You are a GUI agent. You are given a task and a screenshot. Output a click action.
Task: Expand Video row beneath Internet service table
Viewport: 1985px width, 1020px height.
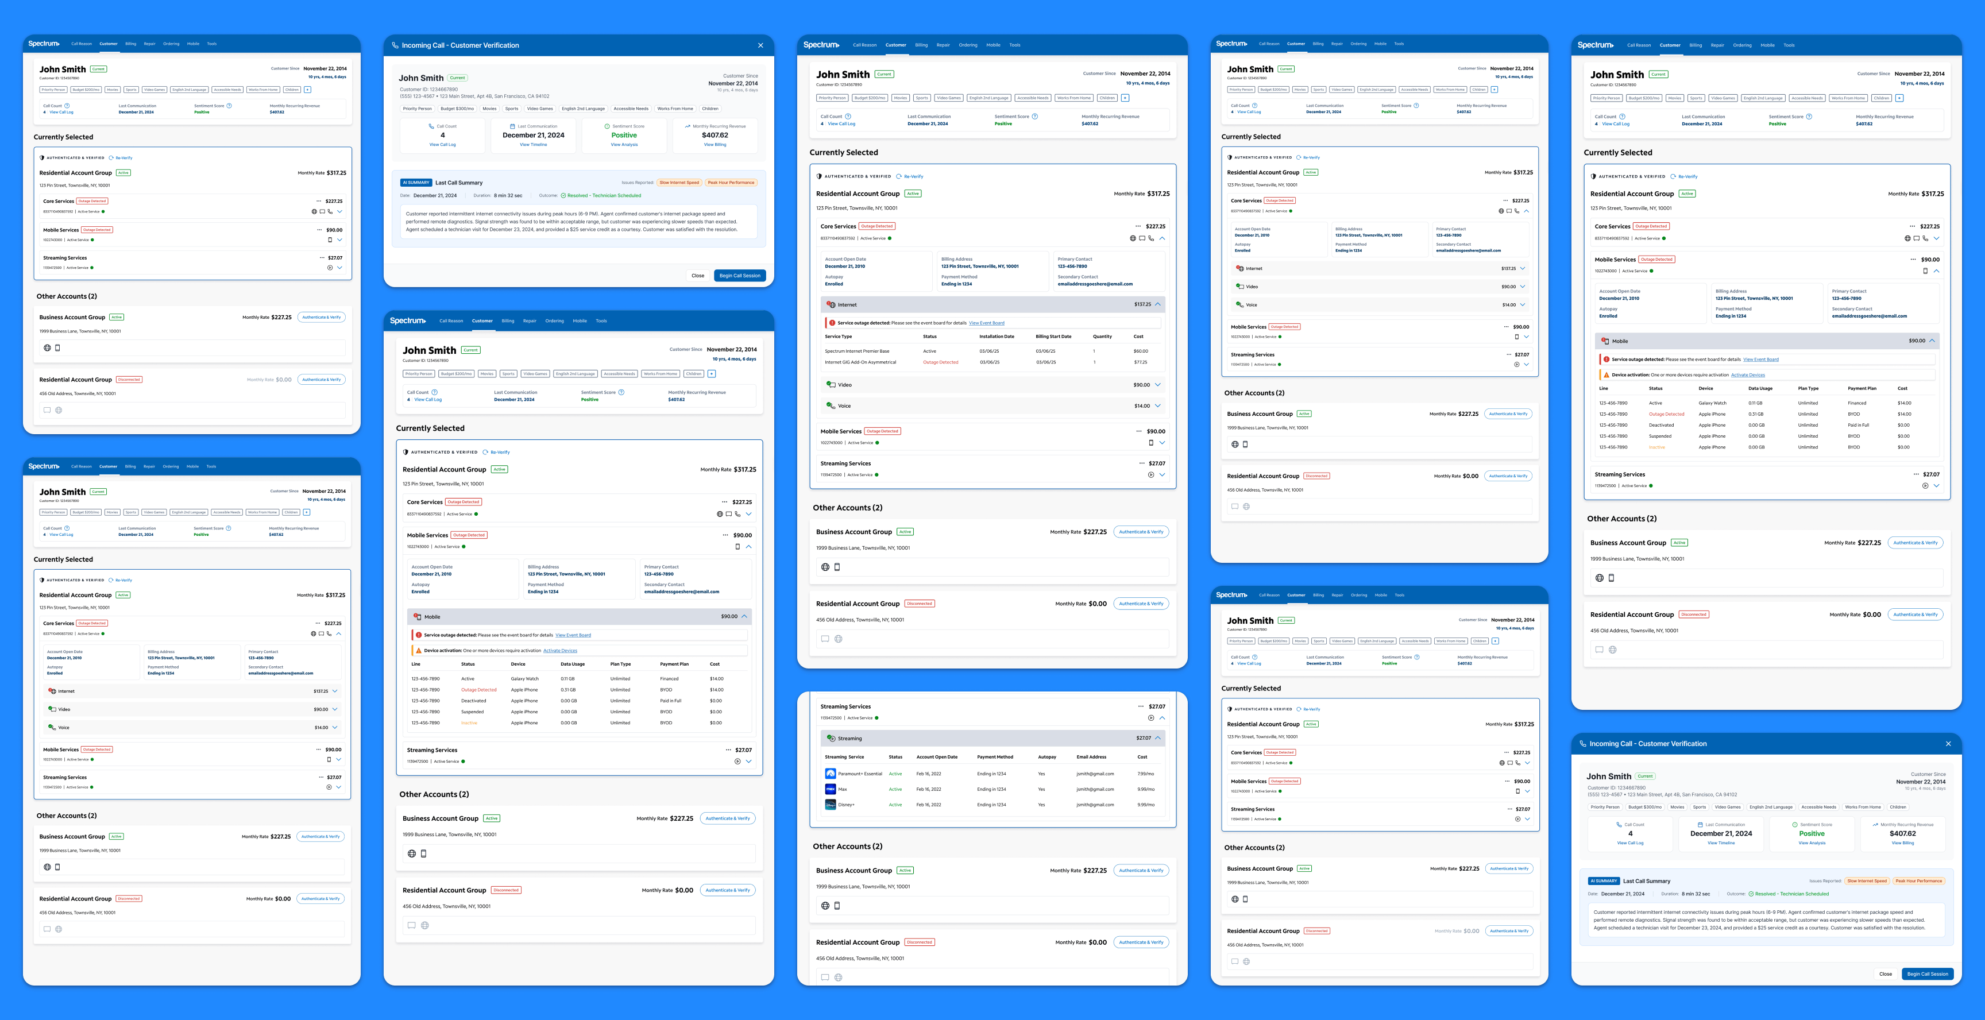pyautogui.click(x=1157, y=384)
